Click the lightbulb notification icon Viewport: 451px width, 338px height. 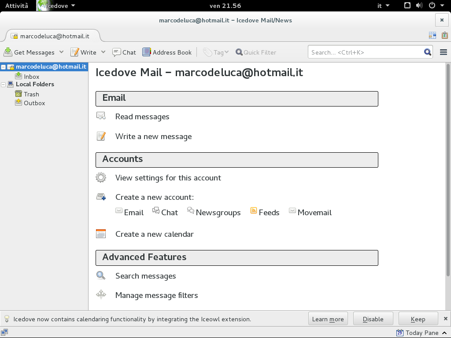tap(7, 319)
